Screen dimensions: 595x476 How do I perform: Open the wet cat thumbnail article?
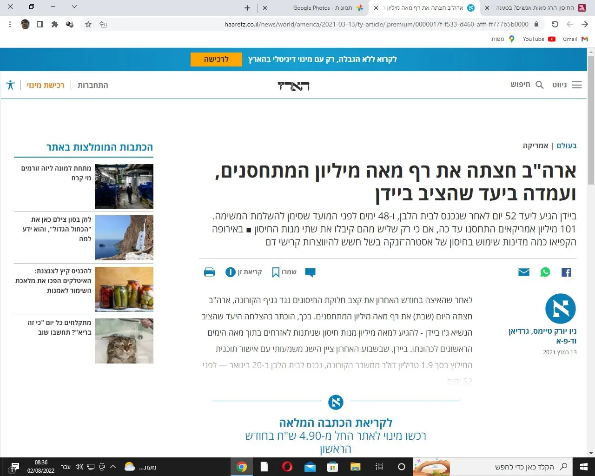pos(124,341)
